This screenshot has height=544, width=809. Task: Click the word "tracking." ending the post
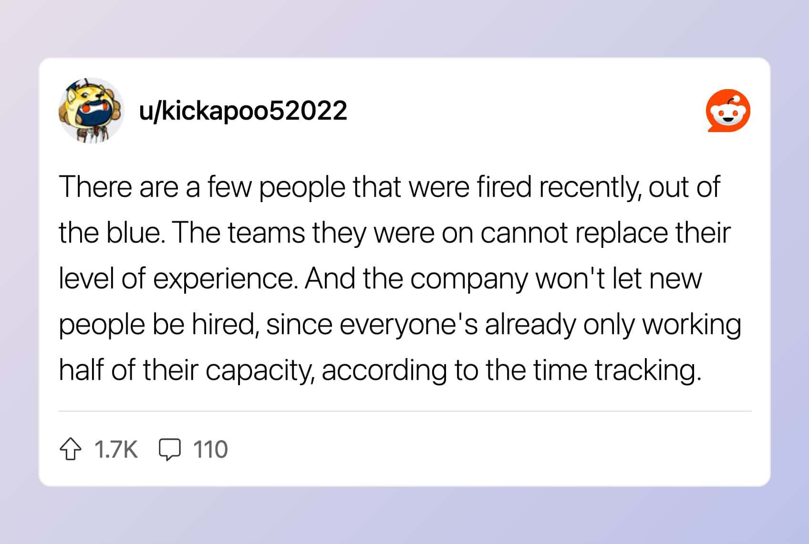pos(648,370)
